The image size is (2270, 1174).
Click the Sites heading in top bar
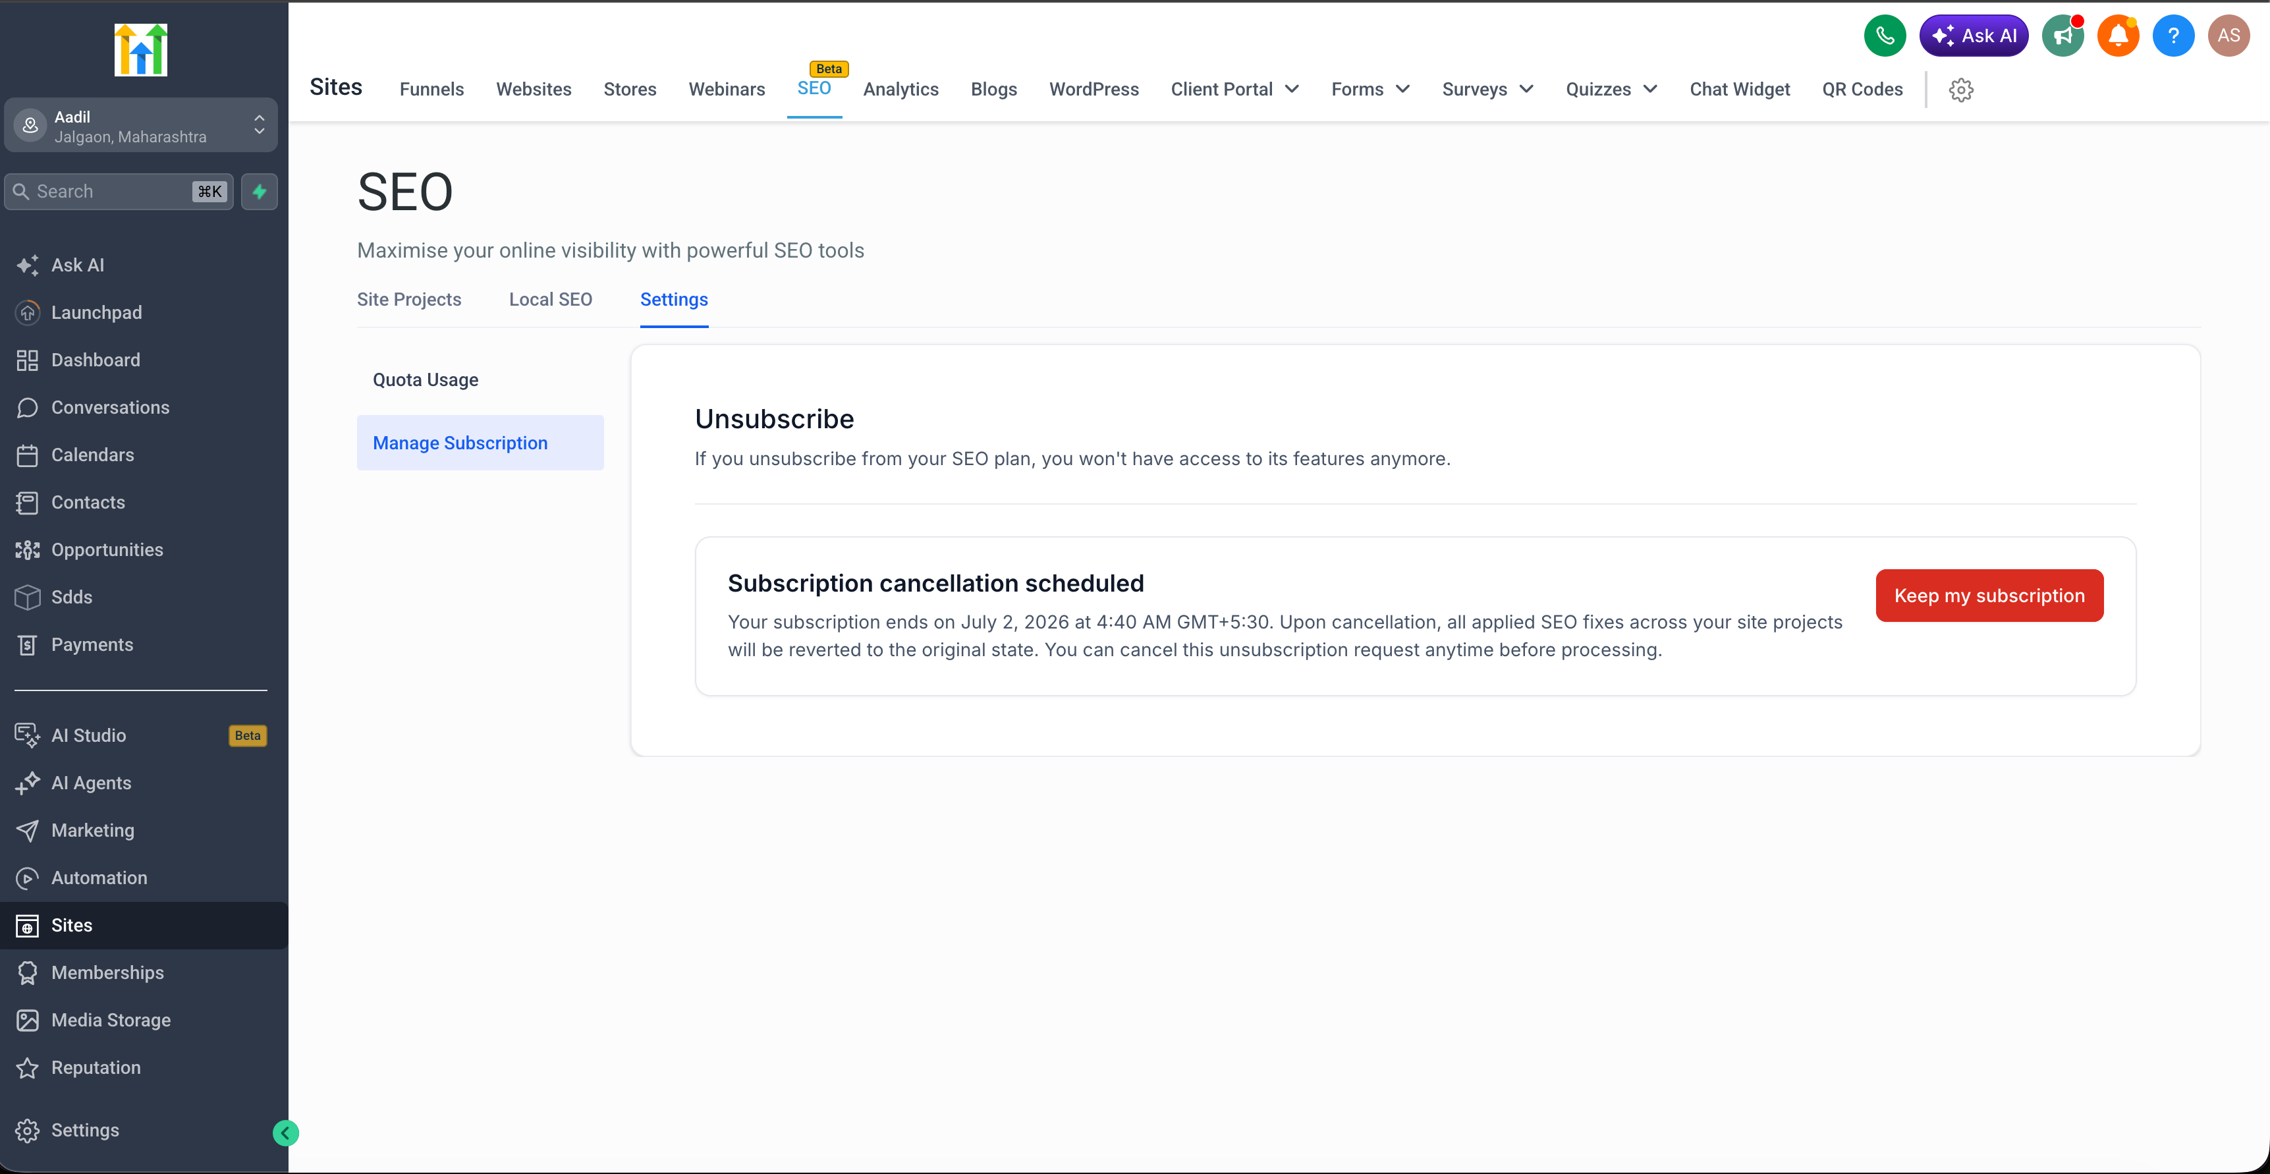pos(336,87)
